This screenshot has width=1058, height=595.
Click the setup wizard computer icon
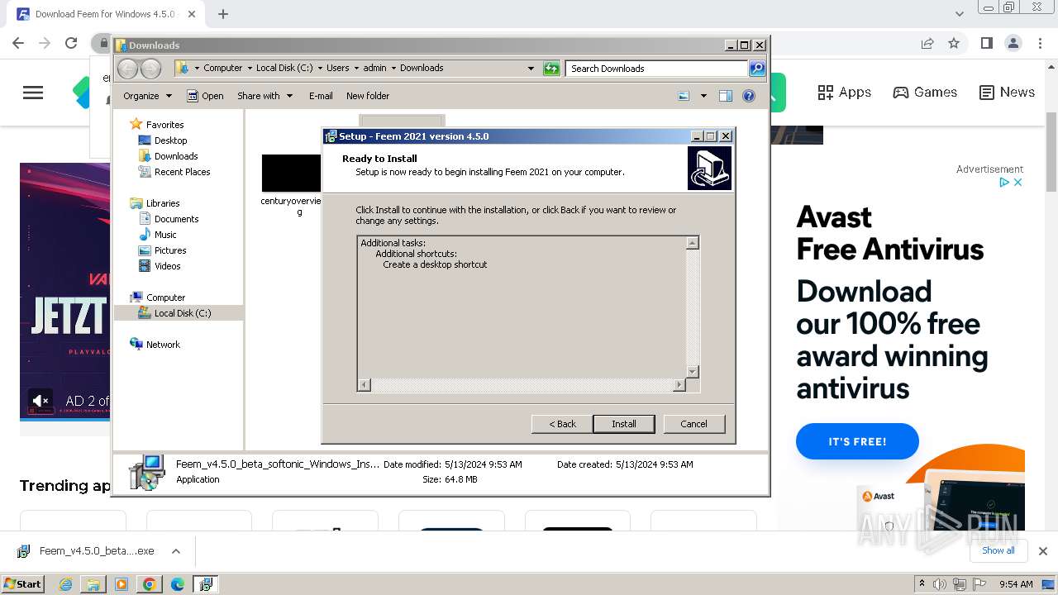click(709, 169)
